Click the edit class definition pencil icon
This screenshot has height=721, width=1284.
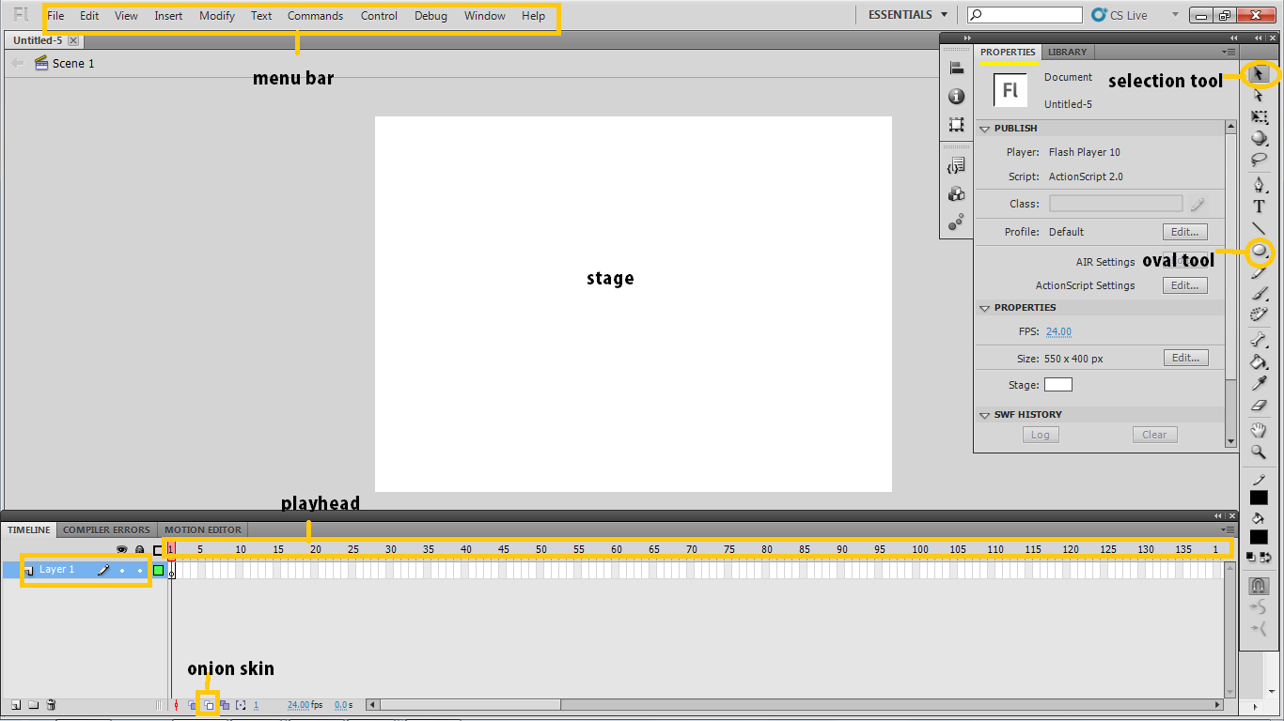click(1197, 204)
